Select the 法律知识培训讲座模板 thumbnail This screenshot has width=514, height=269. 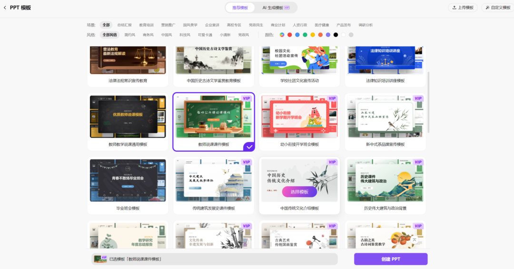(x=385, y=60)
